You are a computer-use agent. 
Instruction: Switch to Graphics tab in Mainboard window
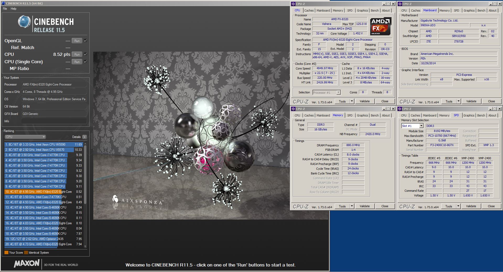tap(469, 10)
